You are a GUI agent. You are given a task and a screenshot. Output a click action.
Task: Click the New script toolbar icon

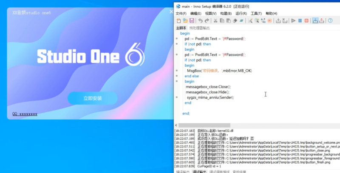point(178,20)
